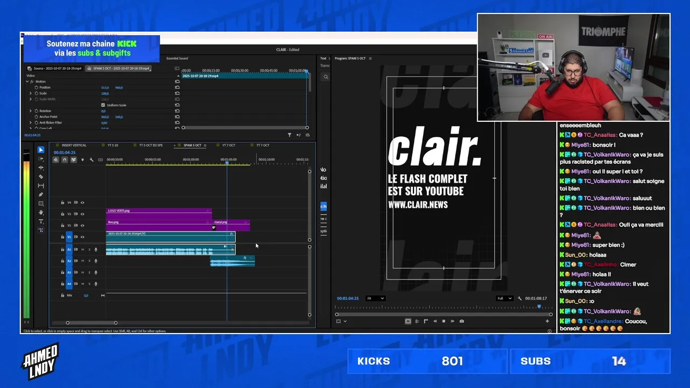The width and height of the screenshot is (690, 388).
Task: Open Effect Controls filter properties icon
Action: (x=289, y=135)
